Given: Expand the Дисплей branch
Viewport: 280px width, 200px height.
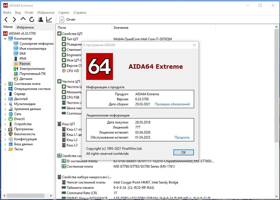Looking at the screenshot, I should click(x=5, y=99).
